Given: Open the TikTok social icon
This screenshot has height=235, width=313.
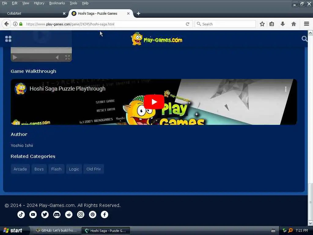Looking at the screenshot, I should pos(21,214).
